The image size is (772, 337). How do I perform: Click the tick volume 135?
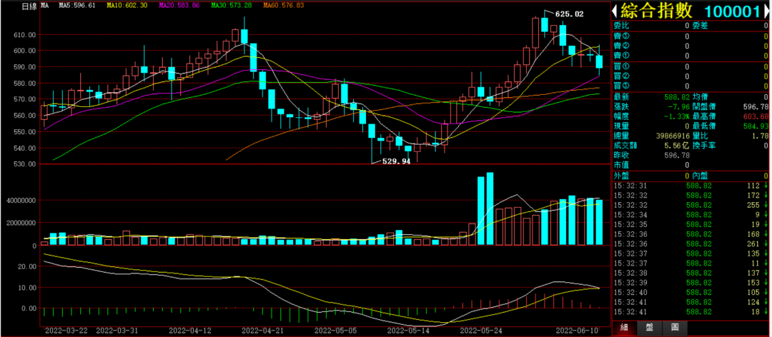point(754,254)
